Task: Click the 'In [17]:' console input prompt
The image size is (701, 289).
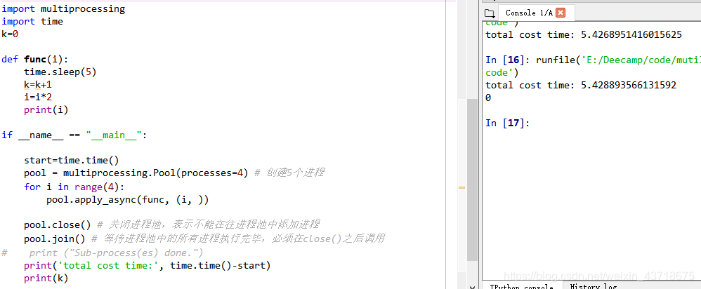Action: tap(507, 123)
